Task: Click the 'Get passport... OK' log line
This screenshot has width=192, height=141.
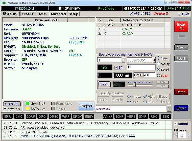Action: 34,132
